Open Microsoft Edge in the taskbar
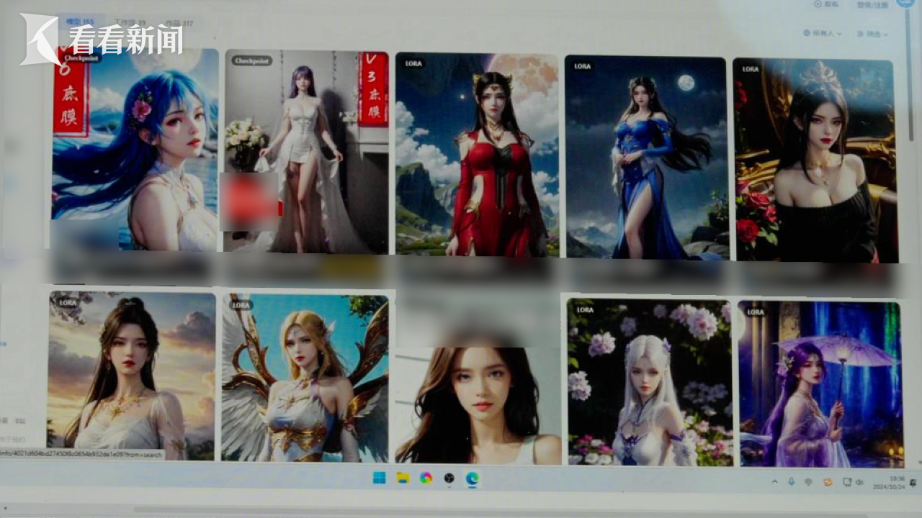The width and height of the screenshot is (922, 518). (473, 478)
